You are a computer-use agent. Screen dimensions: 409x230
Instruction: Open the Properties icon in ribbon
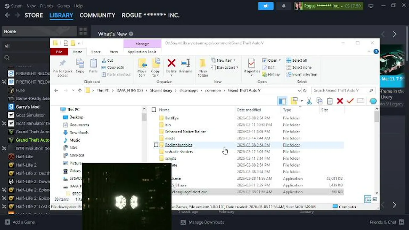coord(251,63)
